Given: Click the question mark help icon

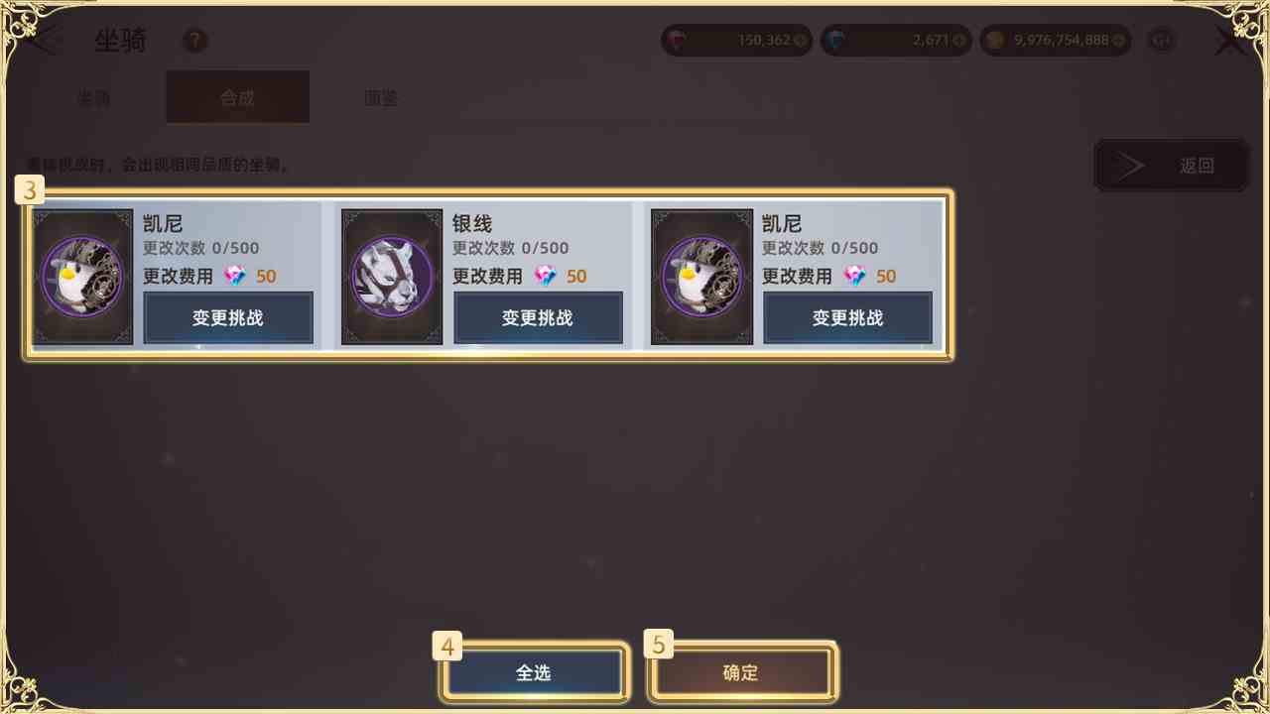Looking at the screenshot, I should click(195, 41).
